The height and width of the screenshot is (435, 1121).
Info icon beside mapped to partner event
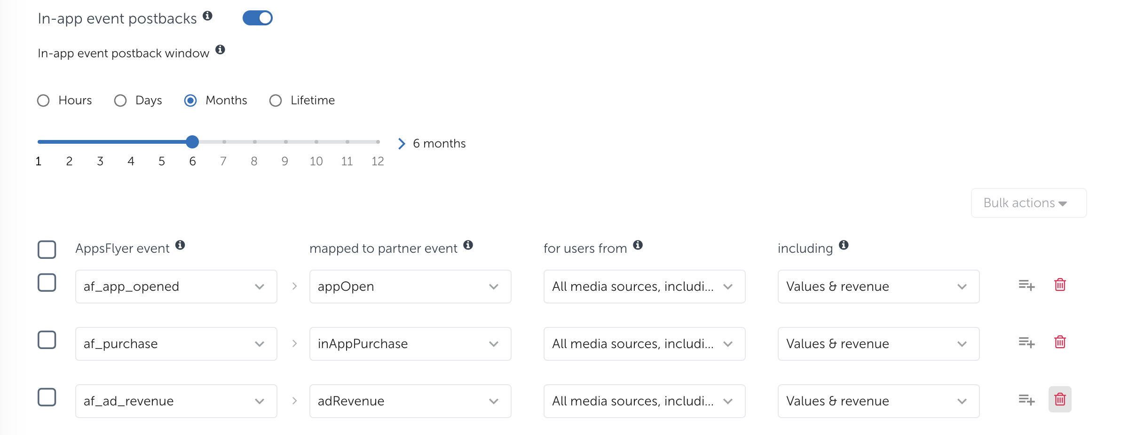(468, 245)
